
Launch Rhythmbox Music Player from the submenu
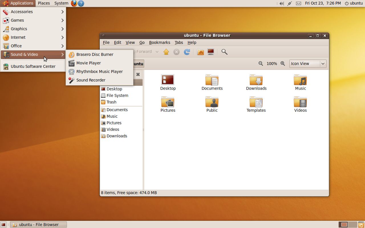(x=99, y=72)
